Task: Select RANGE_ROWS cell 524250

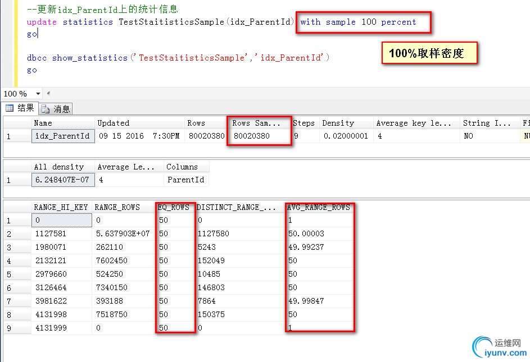Action: (124, 274)
